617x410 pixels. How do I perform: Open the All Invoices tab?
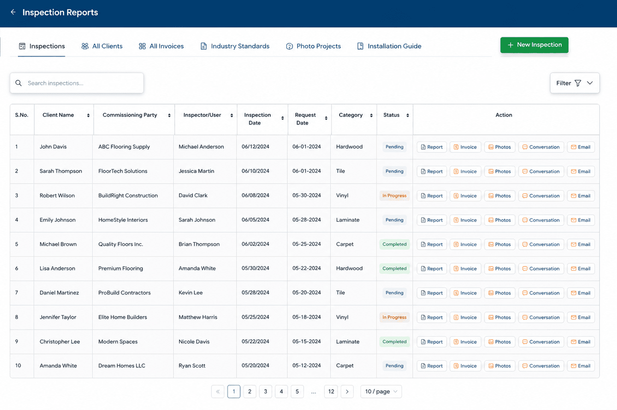click(x=161, y=46)
